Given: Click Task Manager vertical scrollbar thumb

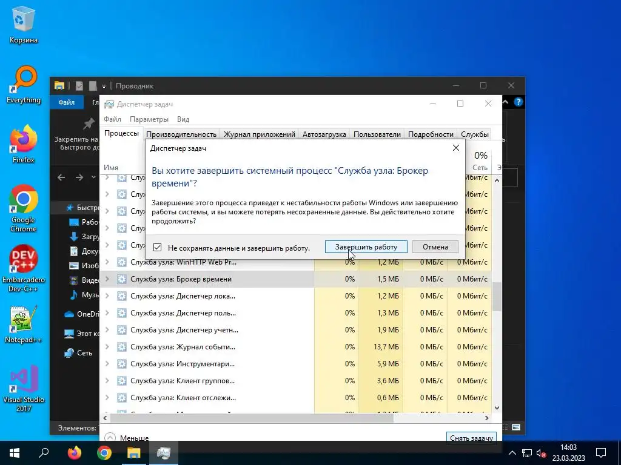Looking at the screenshot, I should [497, 297].
